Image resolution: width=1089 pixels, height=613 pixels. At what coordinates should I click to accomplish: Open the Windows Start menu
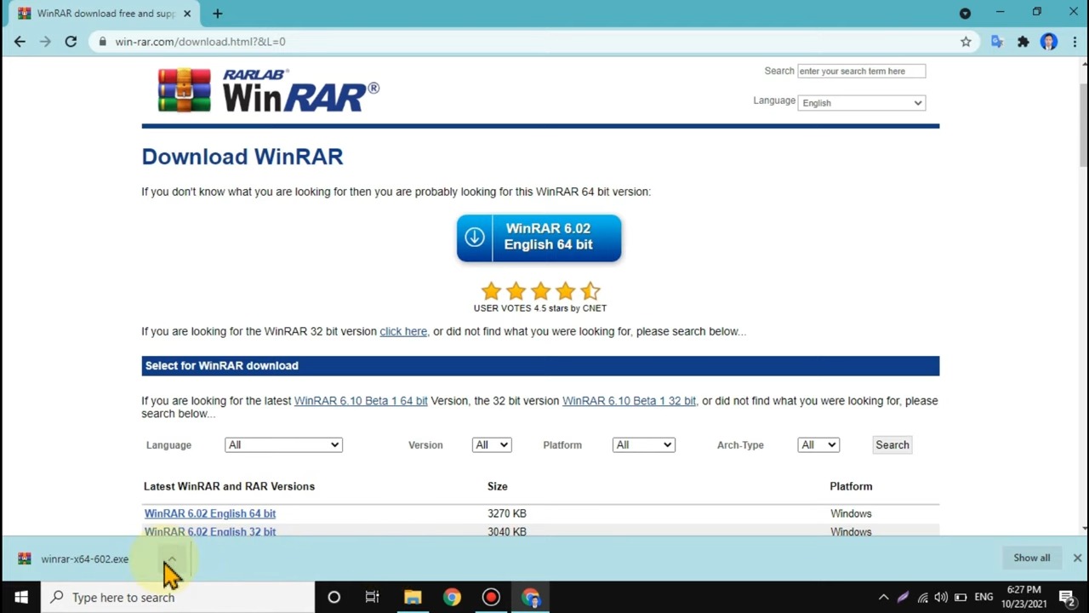click(x=20, y=597)
